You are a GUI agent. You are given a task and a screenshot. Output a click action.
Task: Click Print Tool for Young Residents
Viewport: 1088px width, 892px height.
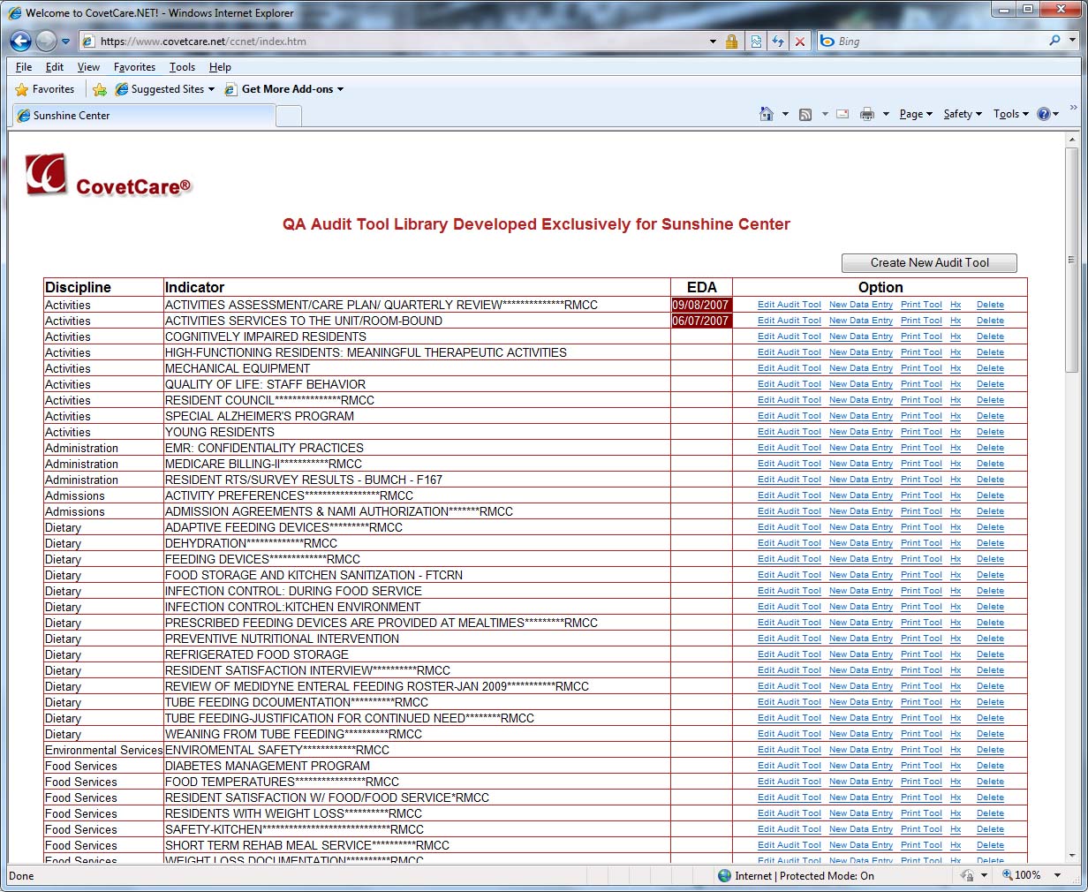[x=921, y=432]
